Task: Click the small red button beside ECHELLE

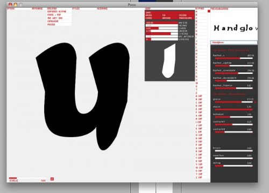Action: coord(52,179)
